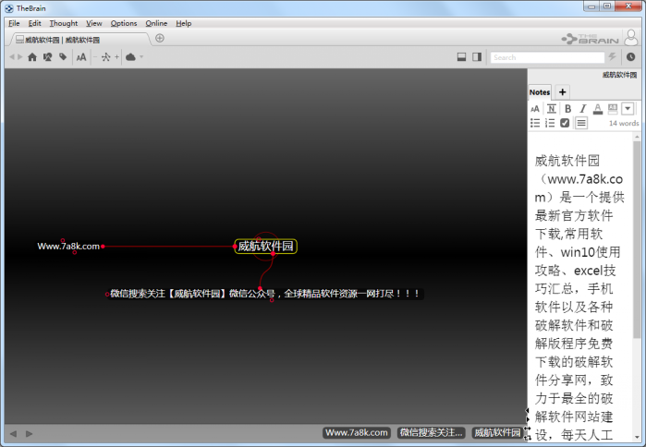Open the Edit menu

tap(34, 23)
